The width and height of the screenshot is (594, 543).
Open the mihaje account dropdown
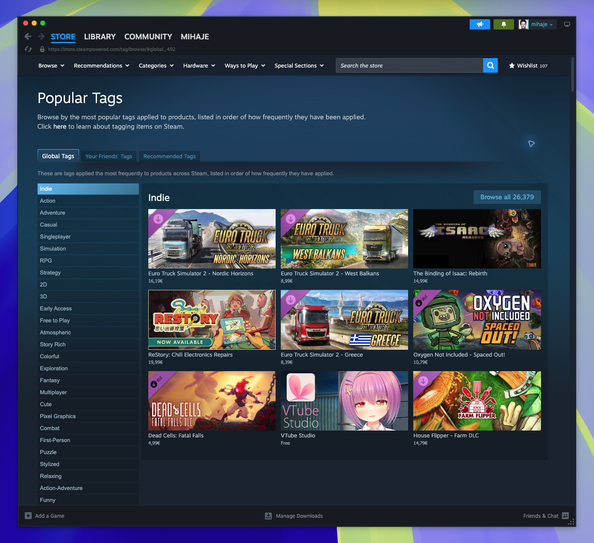coord(542,24)
